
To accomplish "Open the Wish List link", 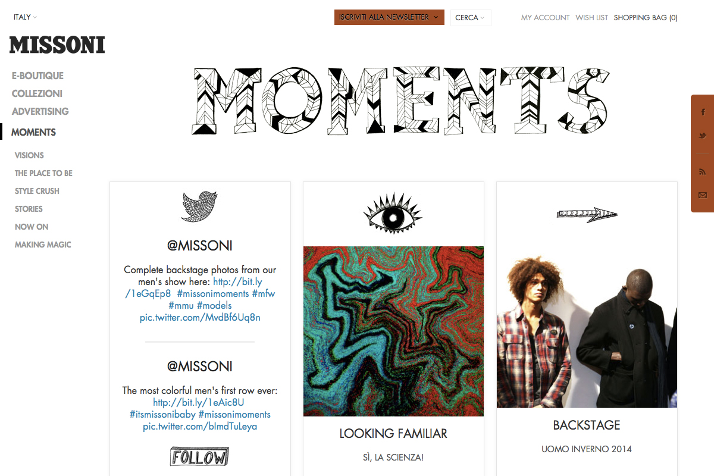I will [591, 18].
